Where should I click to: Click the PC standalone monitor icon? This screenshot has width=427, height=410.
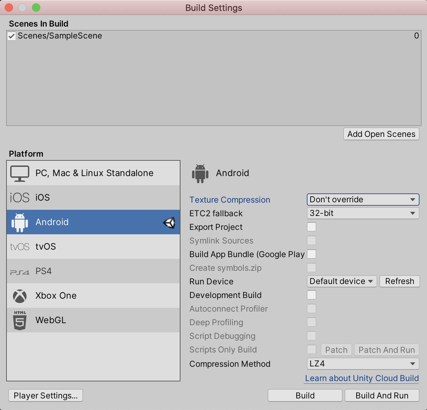pos(20,173)
